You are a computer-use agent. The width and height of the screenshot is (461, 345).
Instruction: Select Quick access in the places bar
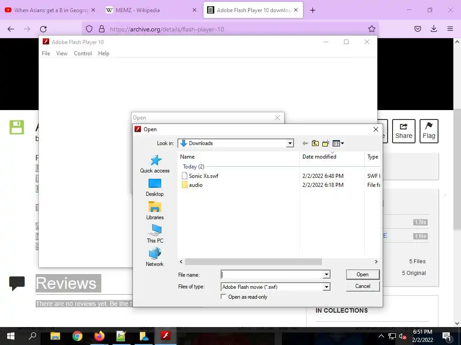coord(155,164)
